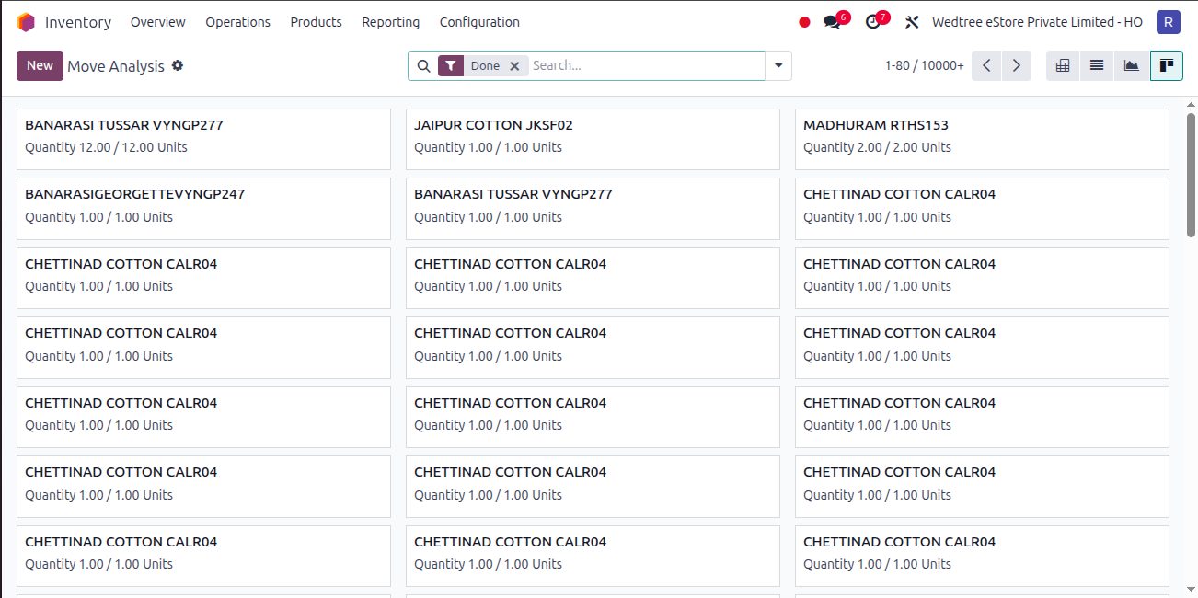The image size is (1198, 598).
Task: Click the New button
Action: (x=40, y=65)
